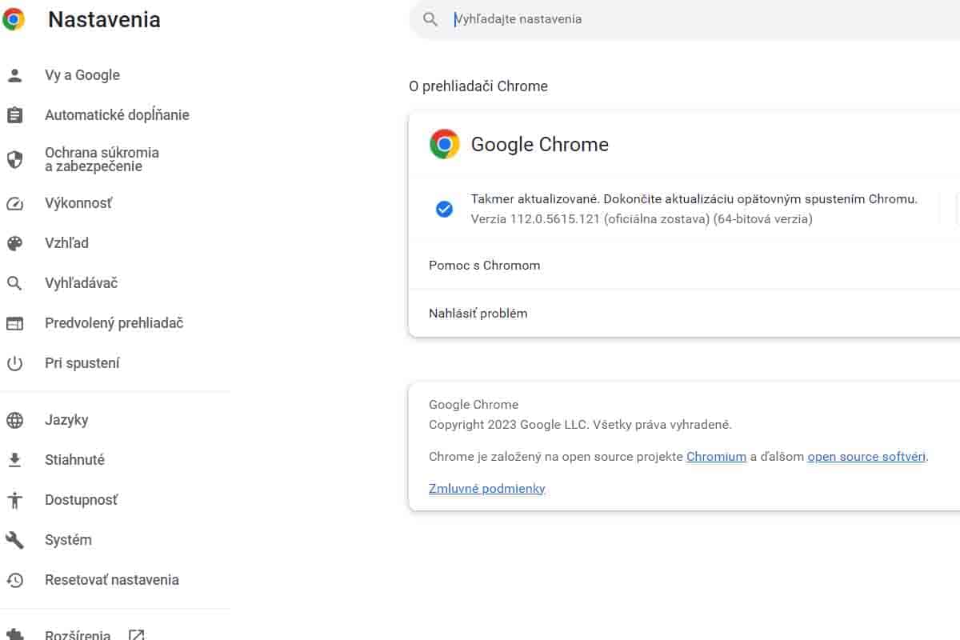The image size is (960, 640).
Task: Open the Nahlásiť problém row
Action: pos(684,314)
